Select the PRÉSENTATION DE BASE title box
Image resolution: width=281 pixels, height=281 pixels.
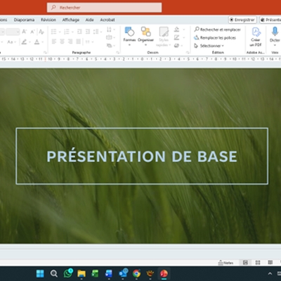coord(142,156)
